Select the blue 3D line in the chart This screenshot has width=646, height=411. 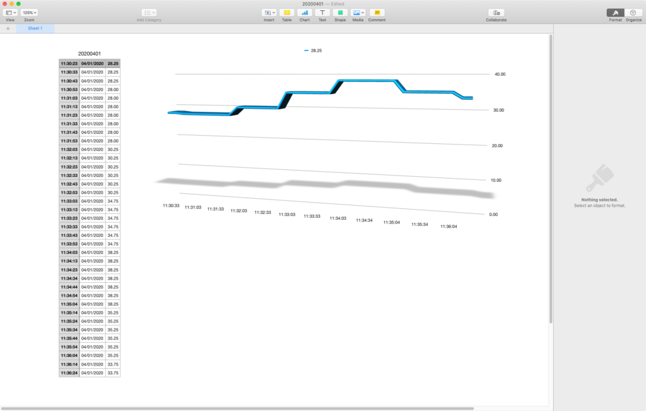coord(367,81)
